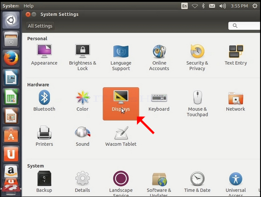Viewport: 261px width, 197px height.
Task: Open Security & Privacy settings
Action: point(197,57)
